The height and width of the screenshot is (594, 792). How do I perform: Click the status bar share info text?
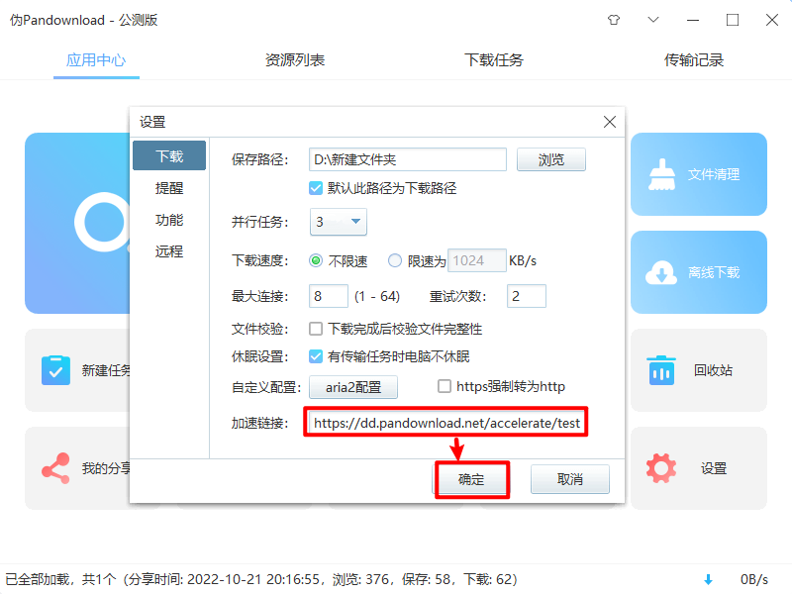[x=261, y=579]
